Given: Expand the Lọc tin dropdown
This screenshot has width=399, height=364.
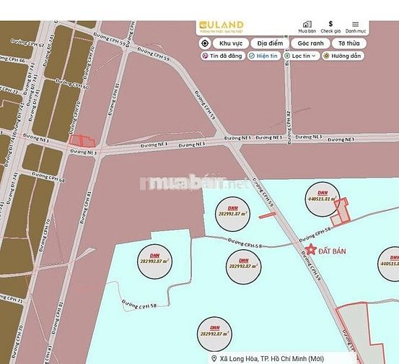Looking at the screenshot, I should click(x=301, y=56).
